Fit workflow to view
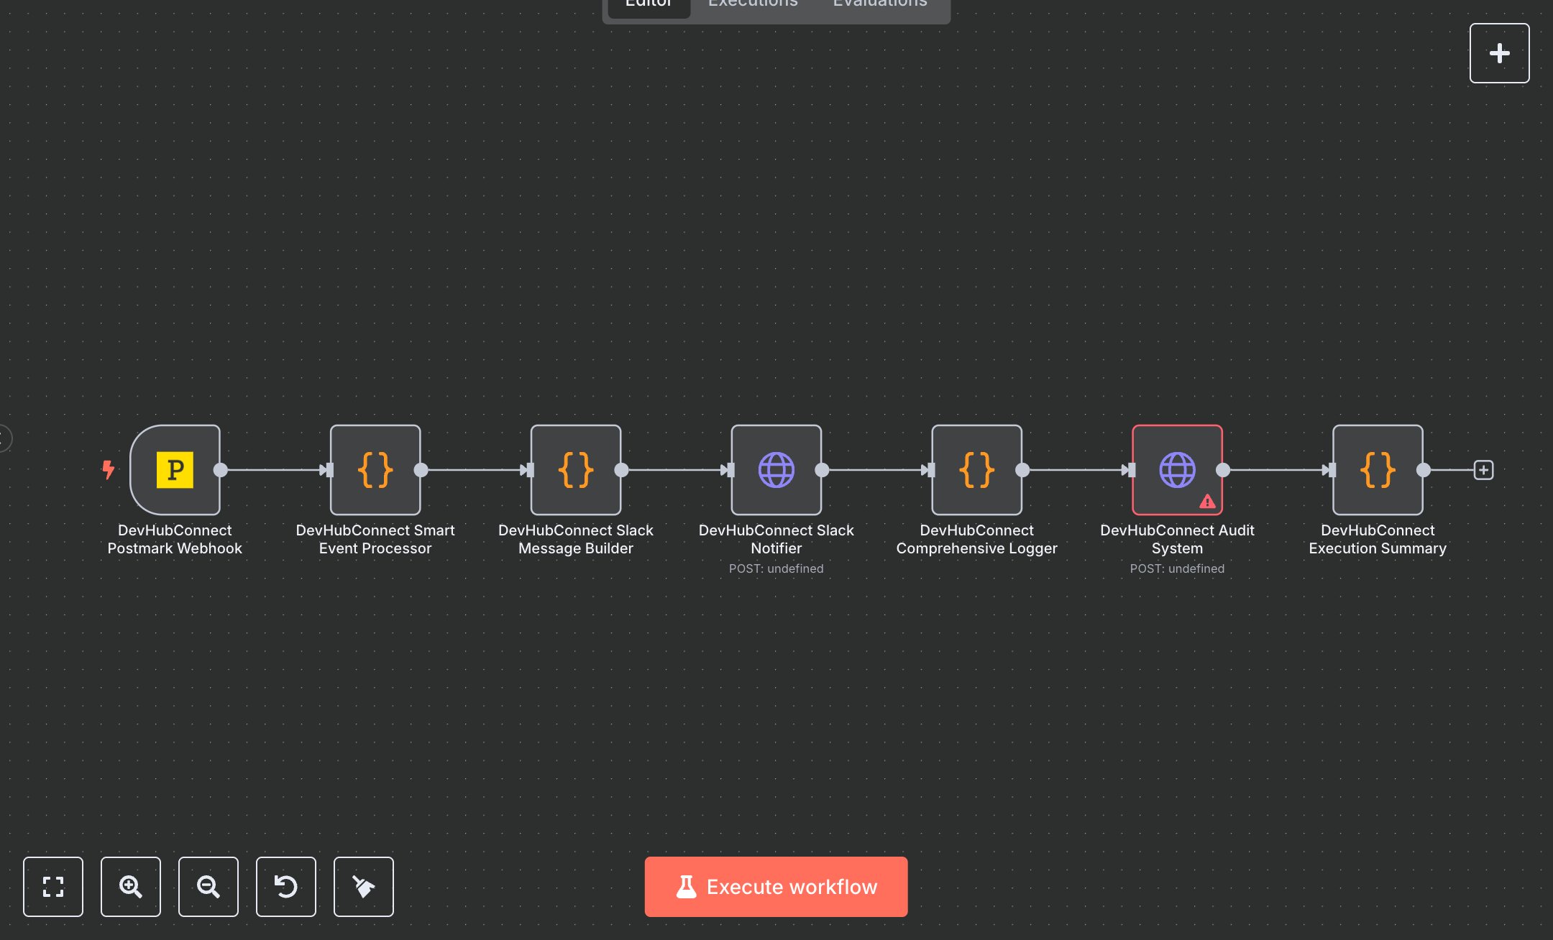Screen dimensions: 1553x940 click(53, 887)
